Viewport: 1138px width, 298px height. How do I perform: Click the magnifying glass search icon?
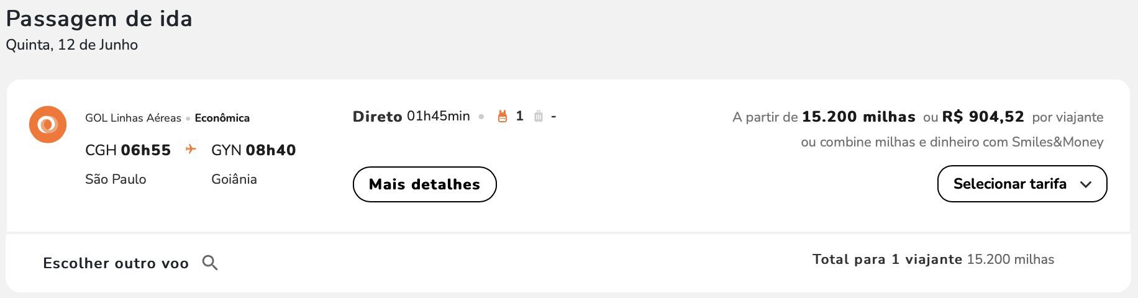tap(210, 263)
